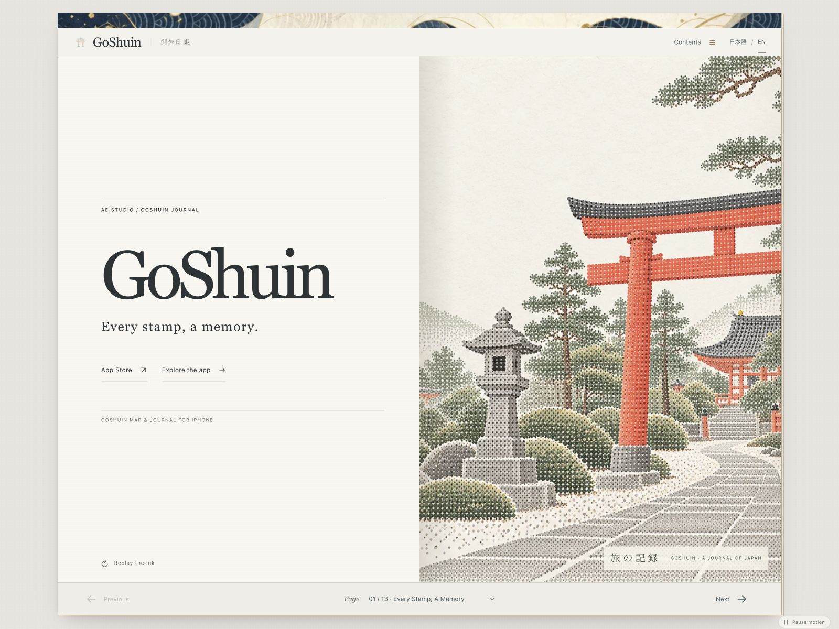839x629 pixels.
Task: Open the App Store link
Action: pos(124,370)
